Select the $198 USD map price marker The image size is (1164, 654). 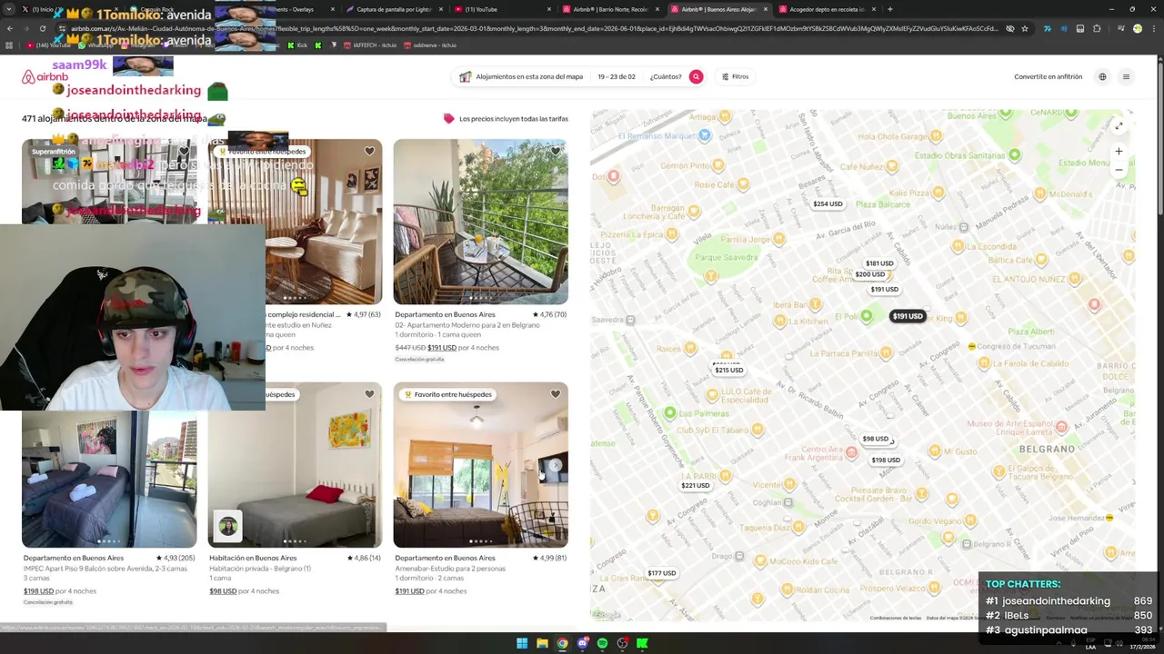(x=886, y=461)
